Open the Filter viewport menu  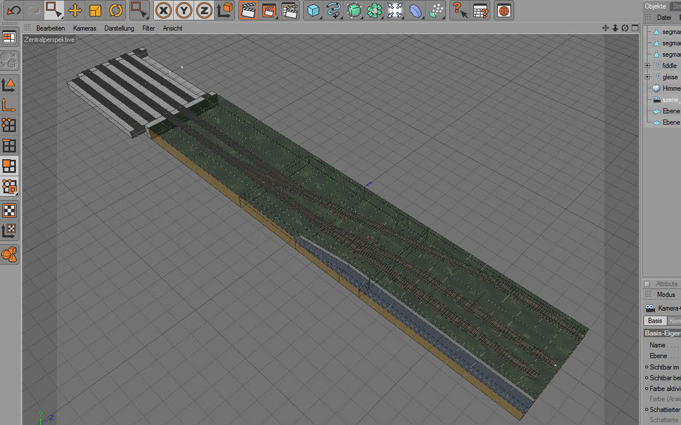(x=149, y=28)
